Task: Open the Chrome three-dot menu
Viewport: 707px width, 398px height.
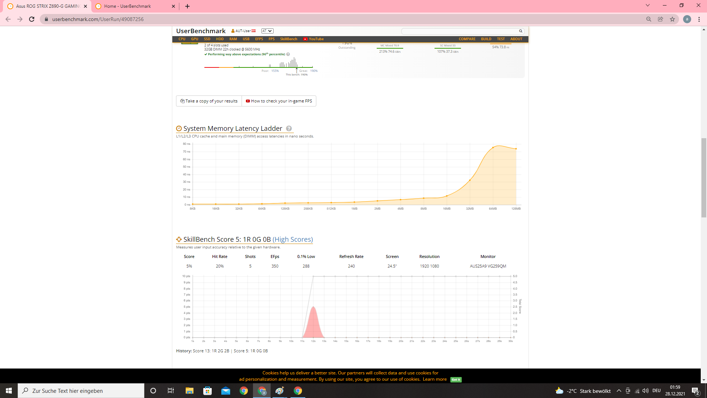Action: pyautogui.click(x=699, y=19)
